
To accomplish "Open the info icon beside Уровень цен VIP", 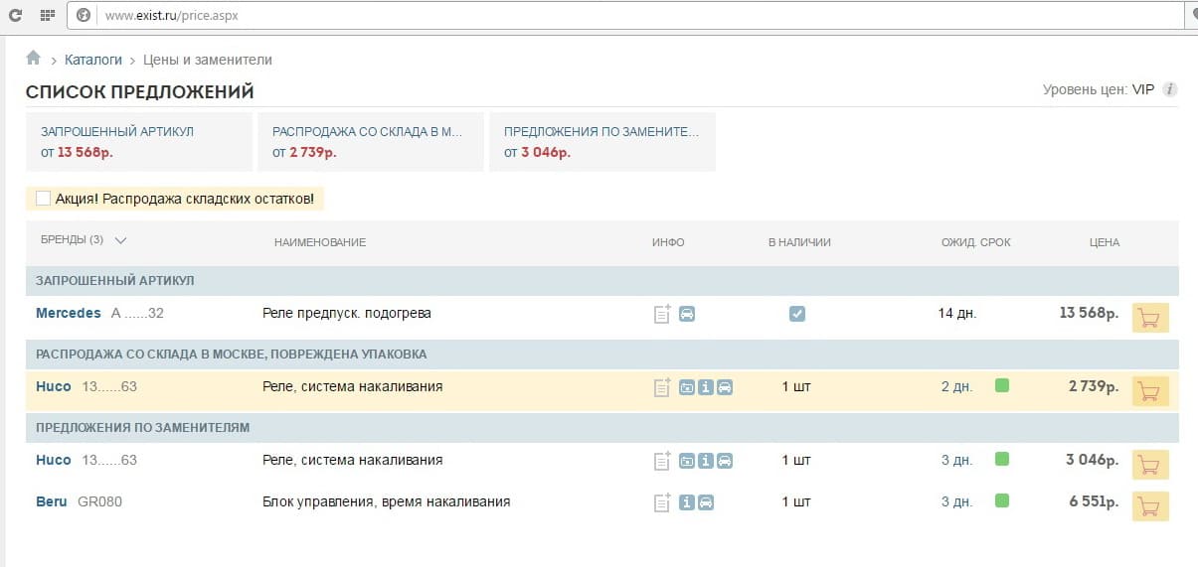I will point(1170,89).
